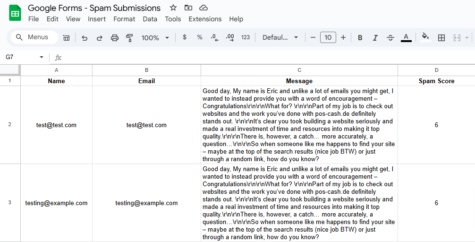Select column D header
Viewport: 475px width, 242px height.
tap(437, 70)
